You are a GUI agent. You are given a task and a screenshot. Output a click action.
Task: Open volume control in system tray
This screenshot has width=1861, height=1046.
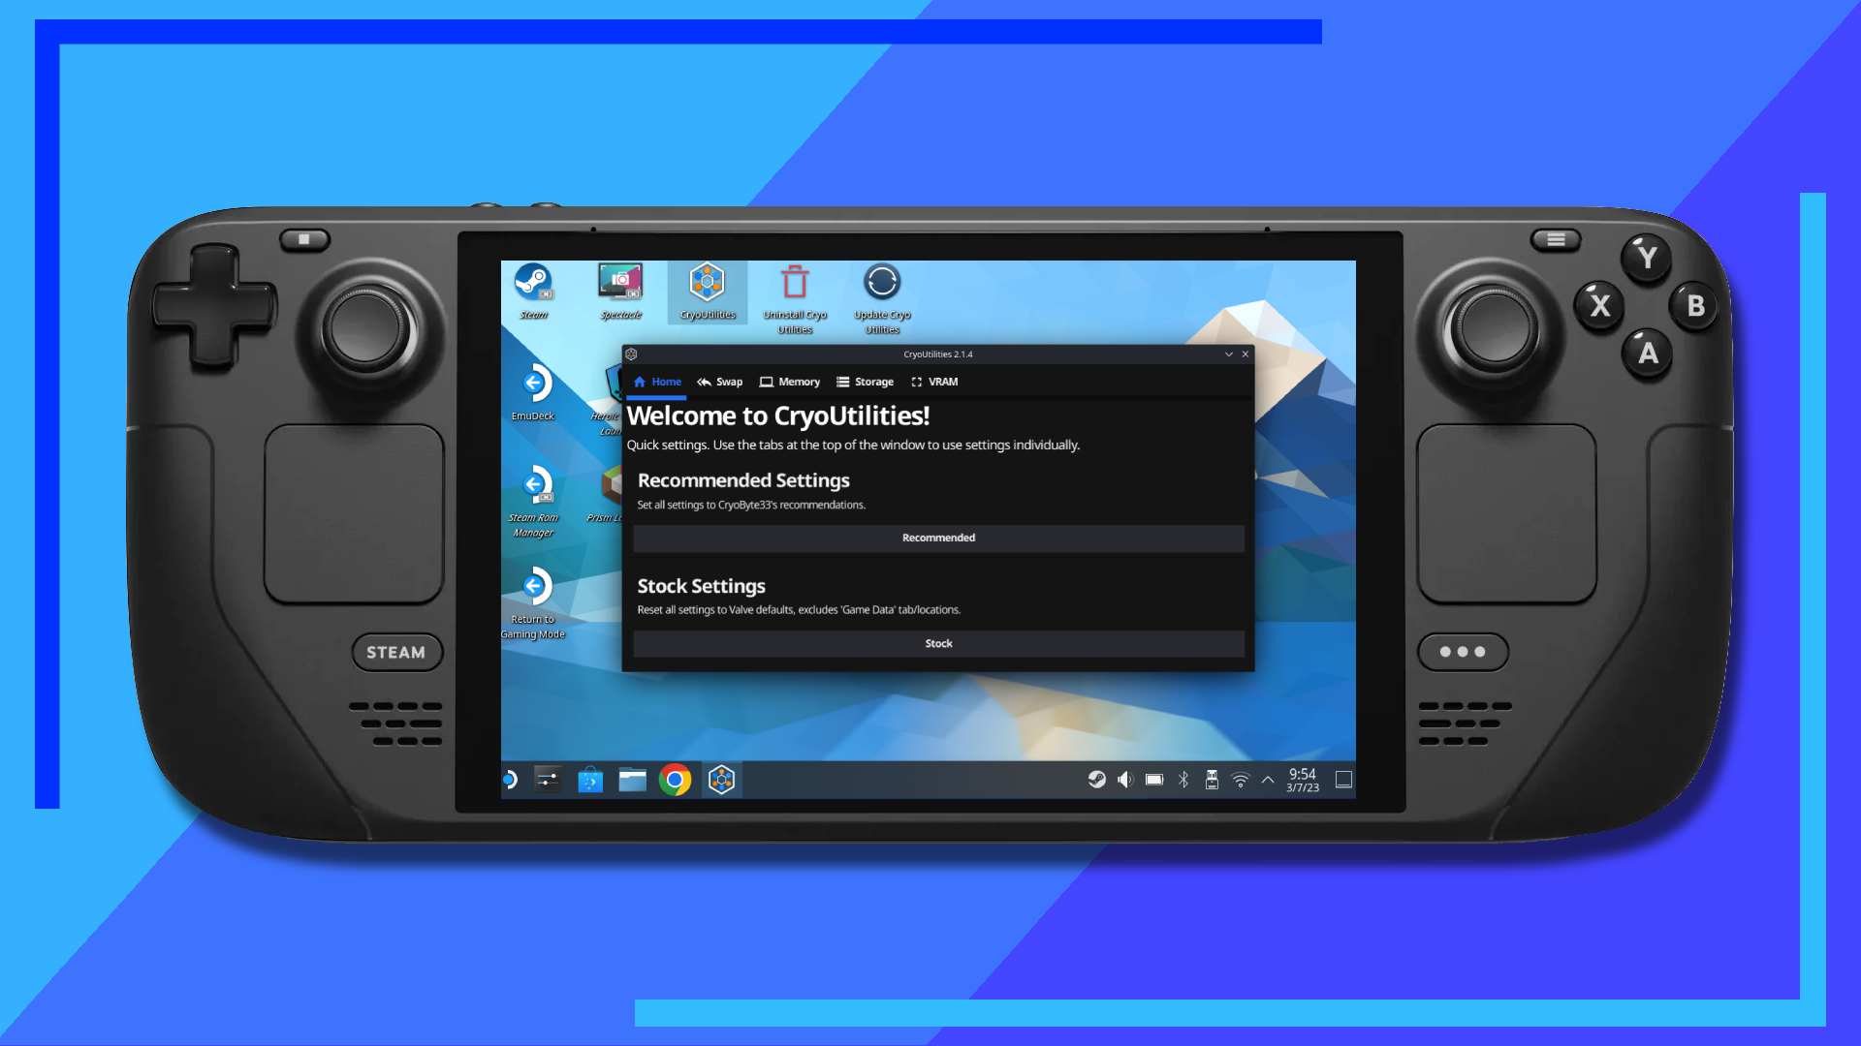pyautogui.click(x=1124, y=780)
